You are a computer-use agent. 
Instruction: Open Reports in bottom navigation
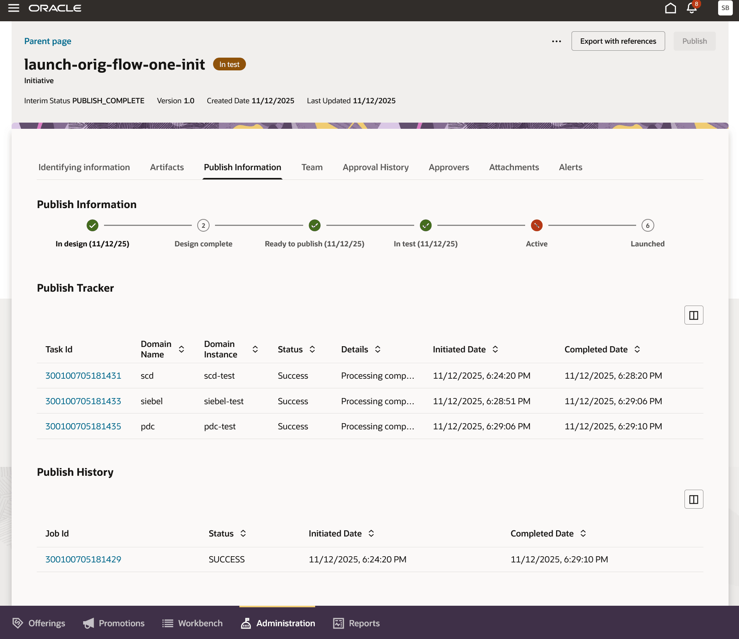point(356,623)
